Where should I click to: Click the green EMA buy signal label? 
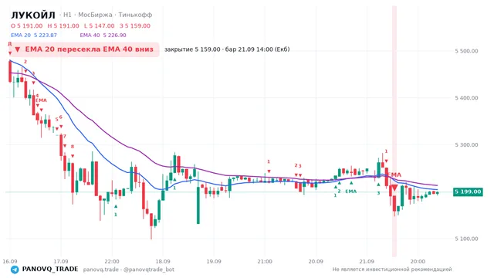coord(350,192)
